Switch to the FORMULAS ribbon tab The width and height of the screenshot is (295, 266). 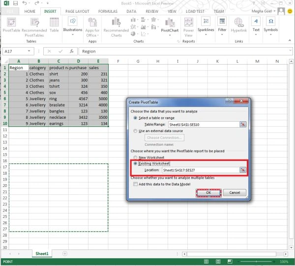click(x=108, y=11)
